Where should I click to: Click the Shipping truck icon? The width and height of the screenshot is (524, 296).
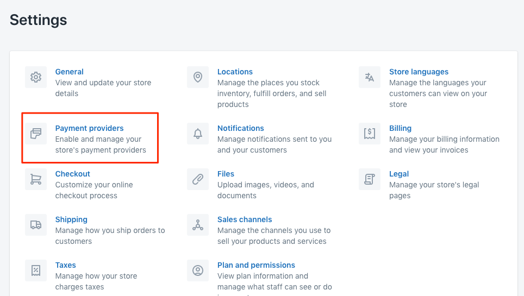coord(36,225)
